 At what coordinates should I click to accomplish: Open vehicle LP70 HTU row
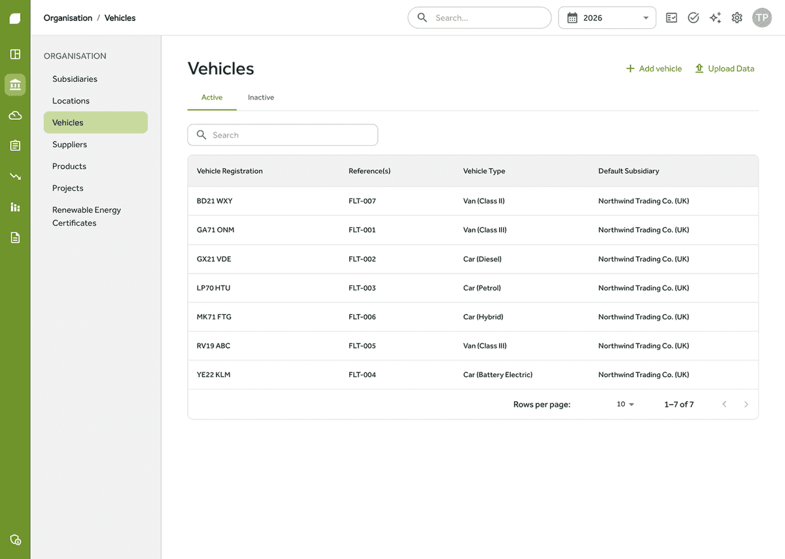(473, 288)
